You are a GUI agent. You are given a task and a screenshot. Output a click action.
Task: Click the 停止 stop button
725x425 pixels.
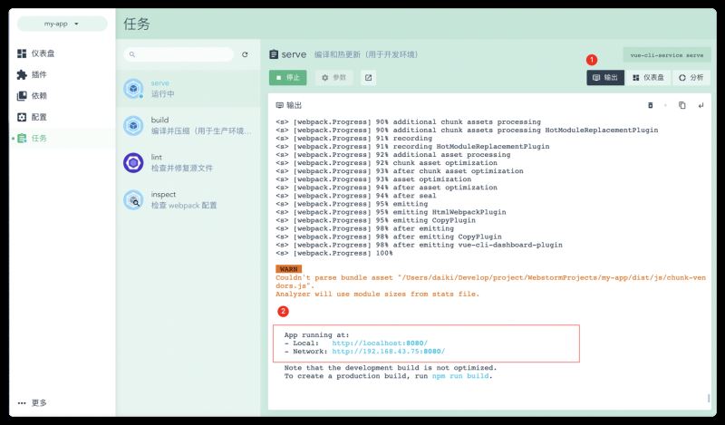pos(287,78)
